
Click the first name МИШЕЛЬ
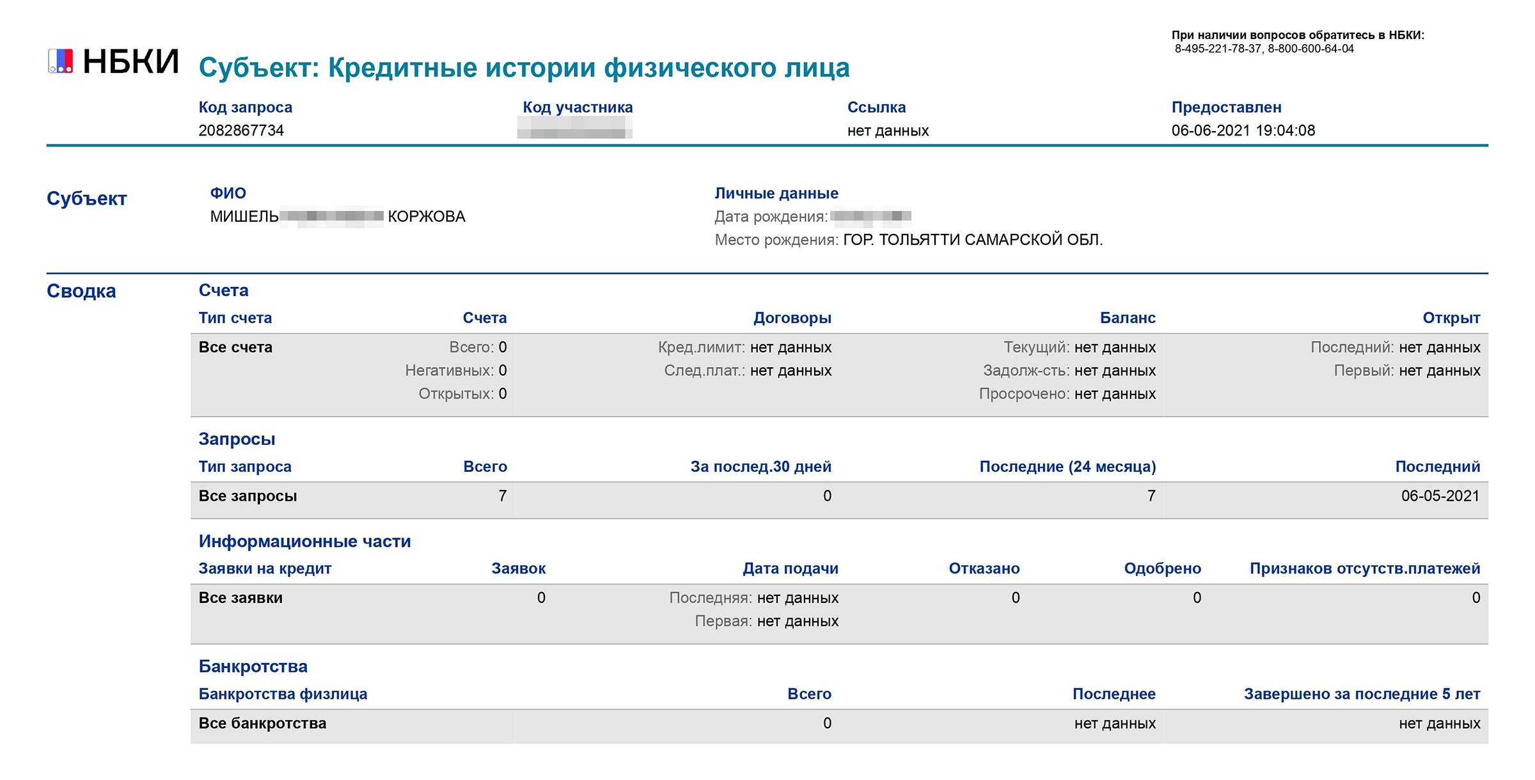[x=244, y=217]
